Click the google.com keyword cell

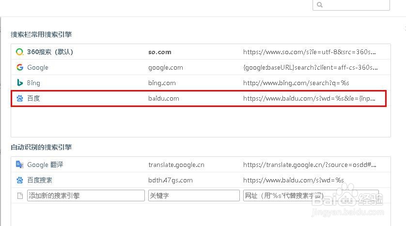166,68
